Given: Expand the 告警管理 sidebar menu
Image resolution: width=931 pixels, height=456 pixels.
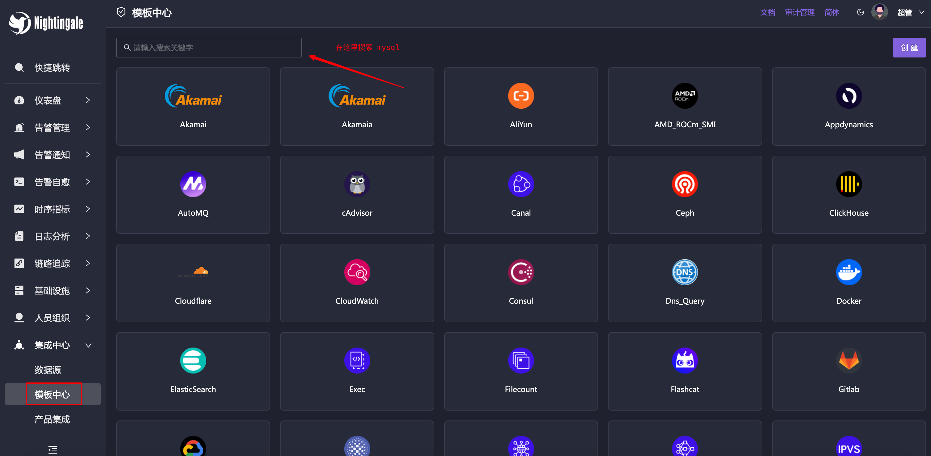Looking at the screenshot, I should point(53,127).
